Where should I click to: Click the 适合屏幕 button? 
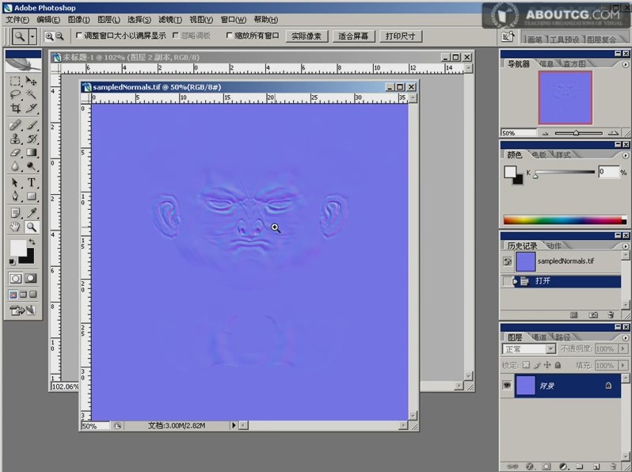353,36
